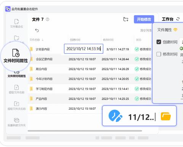183x147 pixels.
Task: Select the 演示内容 file name
Action: pyautogui.click(x=41, y=109)
